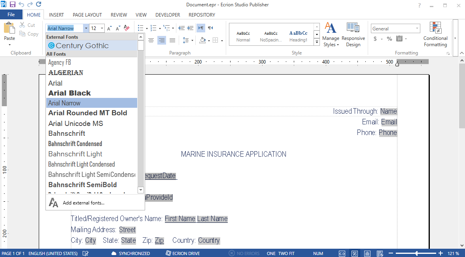Decrease the paragraph indent
The image size is (465, 257).
[181, 28]
